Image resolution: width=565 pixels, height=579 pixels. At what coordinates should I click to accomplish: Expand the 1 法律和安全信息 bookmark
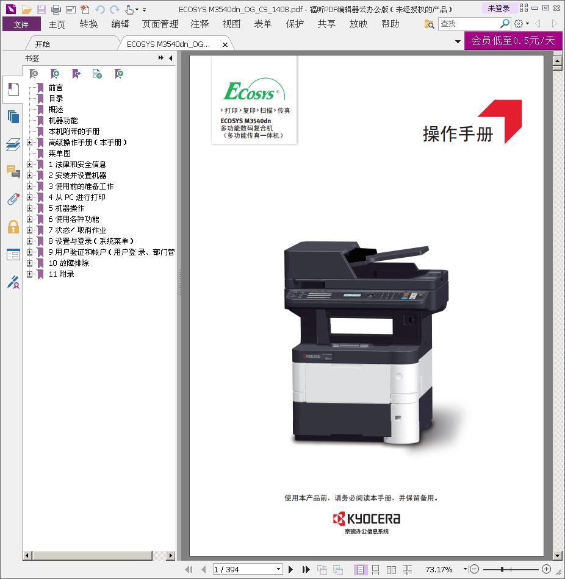click(29, 165)
